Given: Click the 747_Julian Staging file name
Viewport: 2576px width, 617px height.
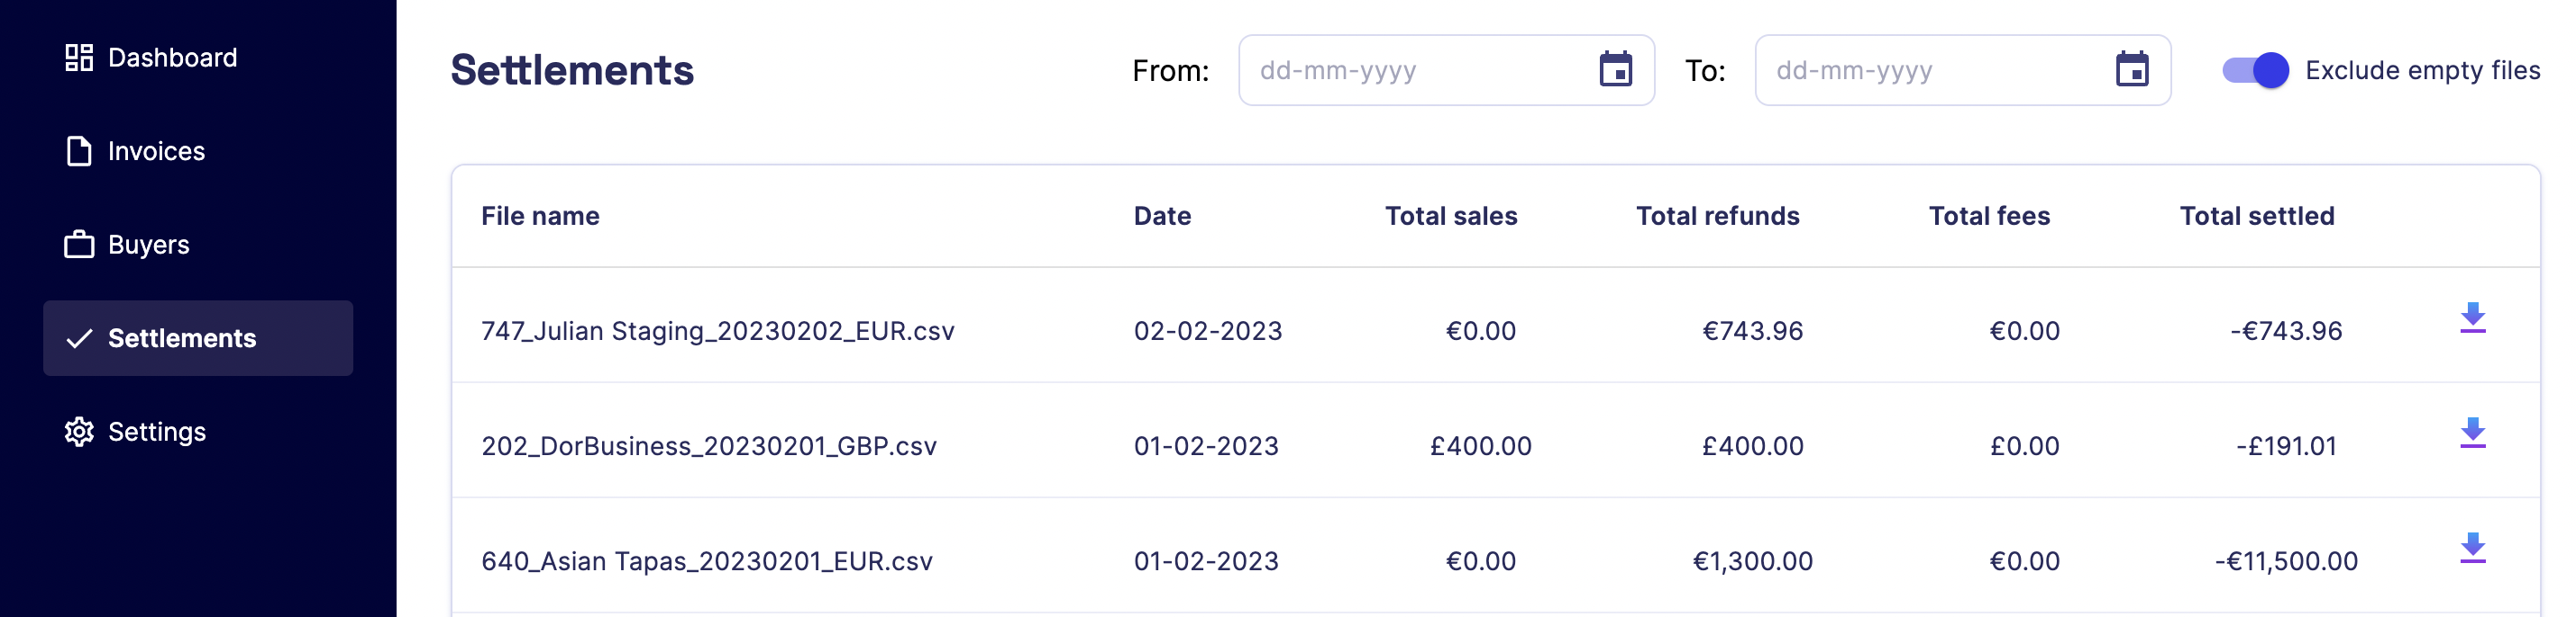Looking at the screenshot, I should tap(717, 332).
